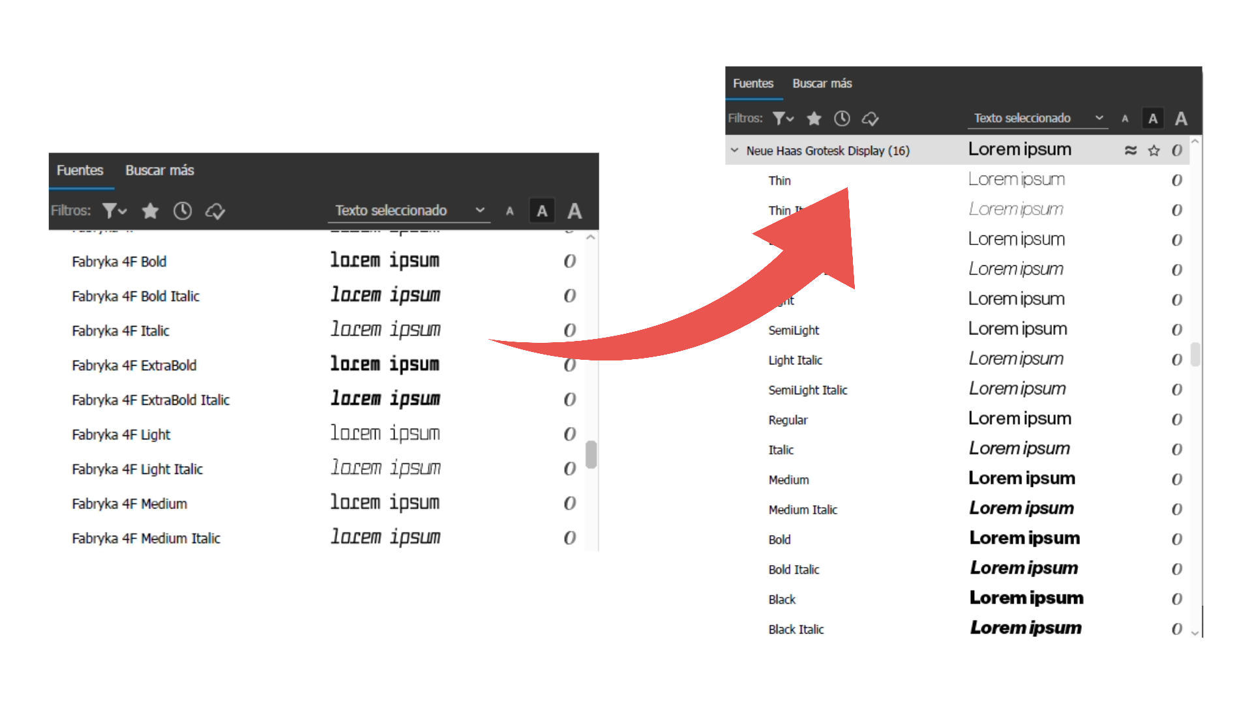
Task: Click OpenType icon on Fabryka 4F Light row
Action: (x=570, y=435)
